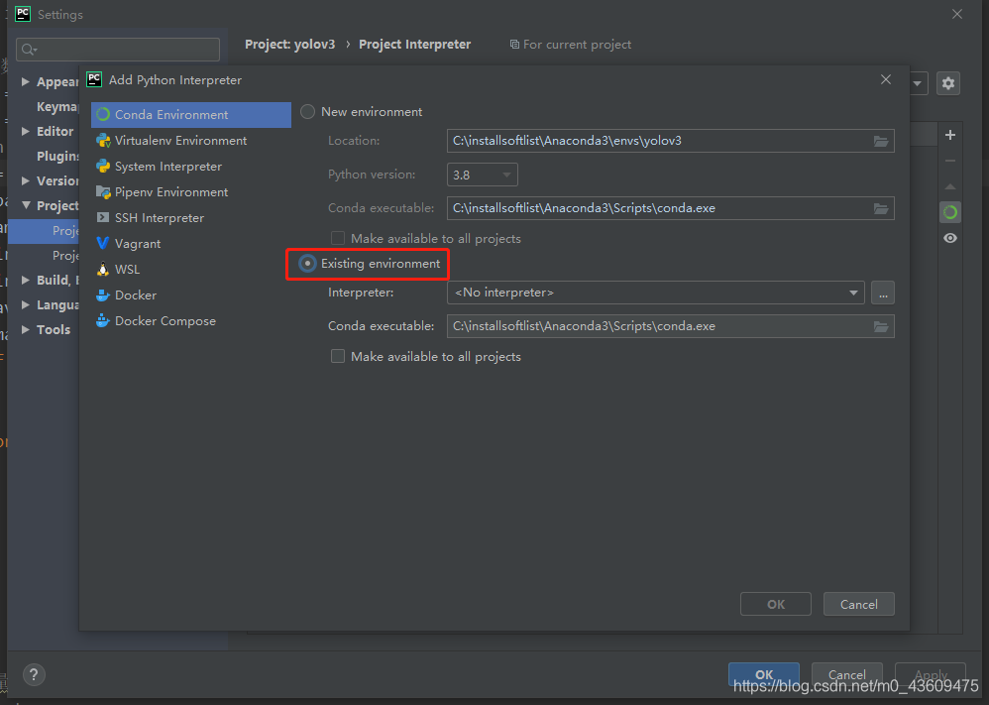Open the project interpreter dropdown arrow in Settings
This screenshot has width=989, height=705.
(x=917, y=82)
